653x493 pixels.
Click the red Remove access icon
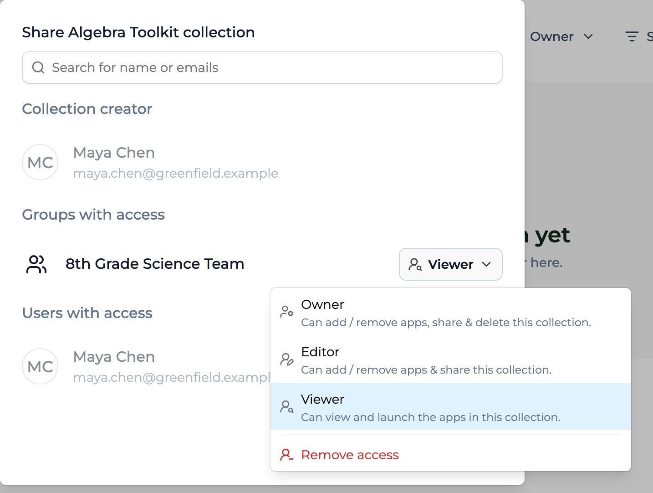click(286, 455)
